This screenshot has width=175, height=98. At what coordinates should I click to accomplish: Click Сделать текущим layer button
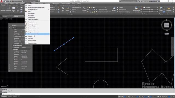pos(101,10)
